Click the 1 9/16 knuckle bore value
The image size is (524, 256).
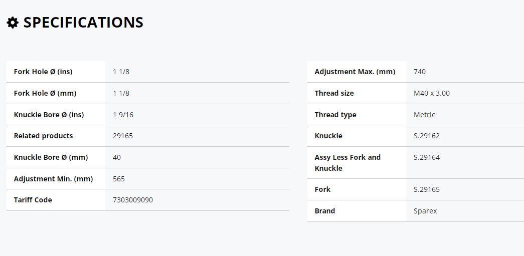point(123,115)
